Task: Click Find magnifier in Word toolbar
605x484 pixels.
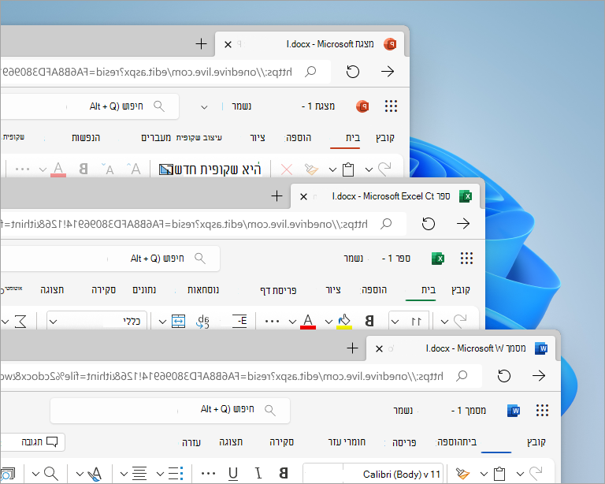Action: tap(51, 473)
